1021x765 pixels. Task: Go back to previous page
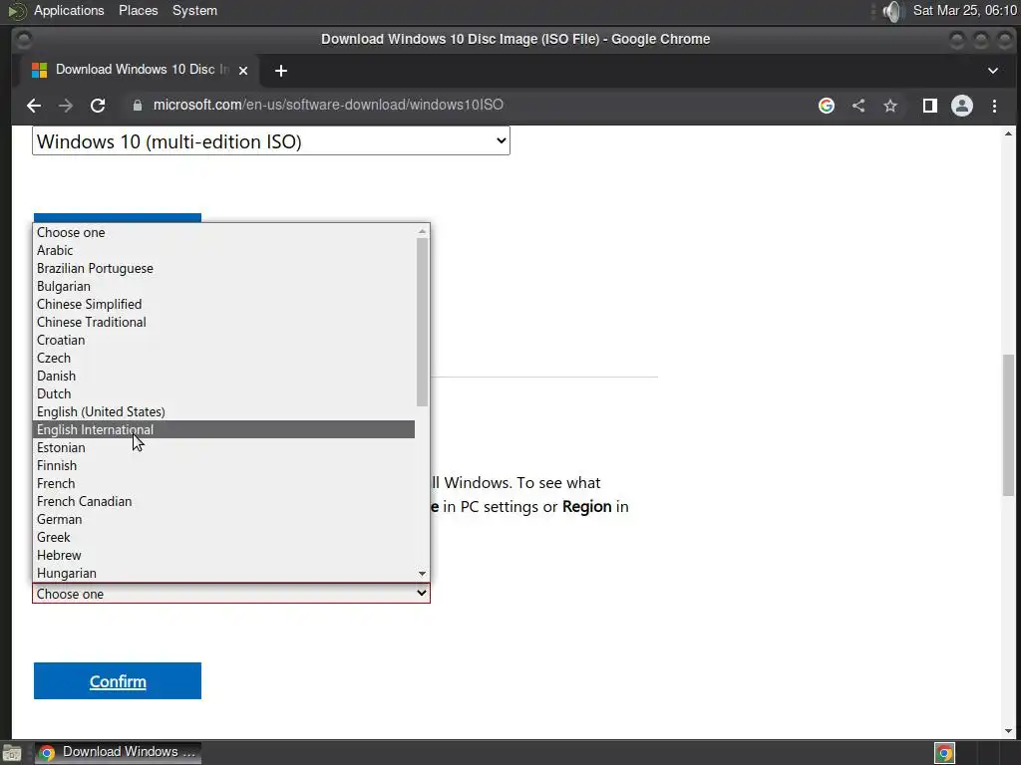point(34,106)
